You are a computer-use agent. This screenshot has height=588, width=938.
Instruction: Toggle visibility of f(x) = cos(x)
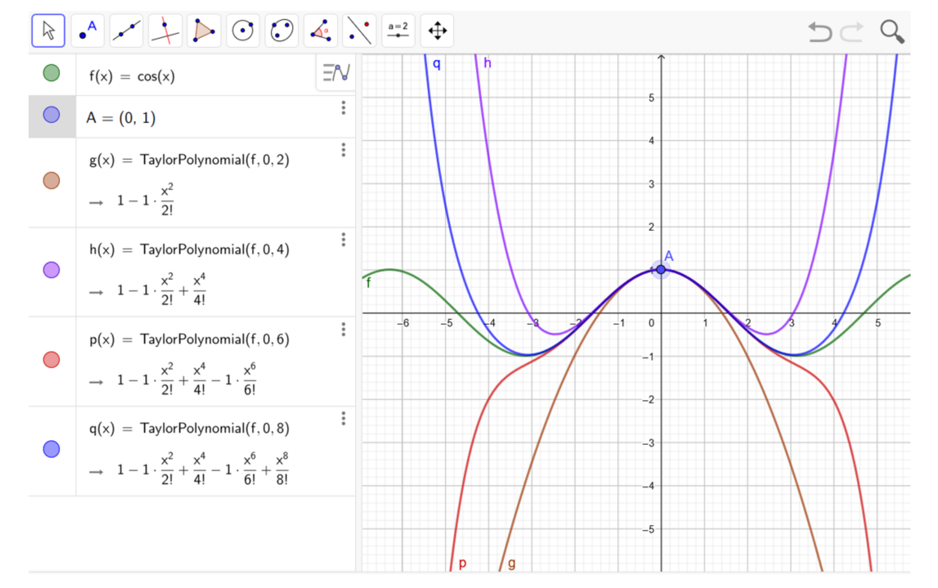(x=51, y=73)
